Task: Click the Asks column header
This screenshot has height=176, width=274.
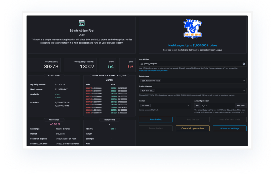Action: click(x=88, y=84)
